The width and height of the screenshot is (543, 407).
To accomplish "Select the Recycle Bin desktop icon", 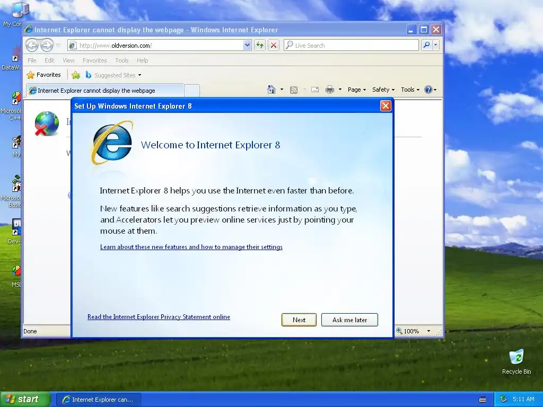I will tap(516, 361).
